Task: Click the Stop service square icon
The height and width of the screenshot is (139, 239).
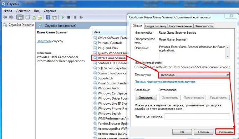Action: (x=69, y=17)
